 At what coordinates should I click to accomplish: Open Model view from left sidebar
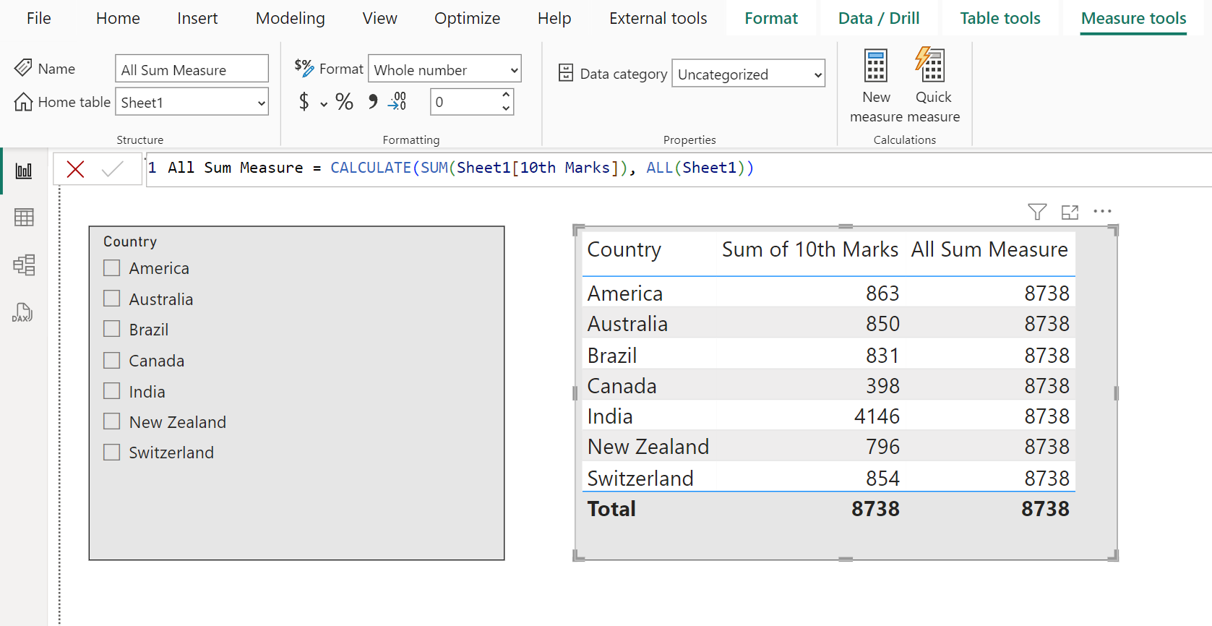click(24, 265)
